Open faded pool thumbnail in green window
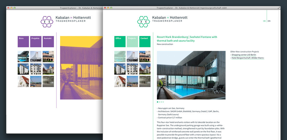Image resolution: width=287 pixels, height=140 pixels. coord(120,56)
